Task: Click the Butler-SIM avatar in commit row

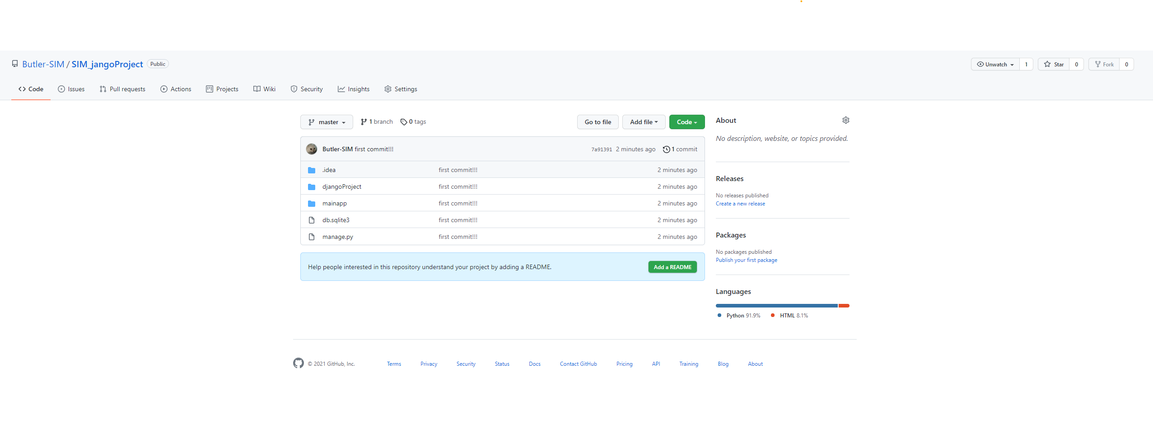Action: 312,149
